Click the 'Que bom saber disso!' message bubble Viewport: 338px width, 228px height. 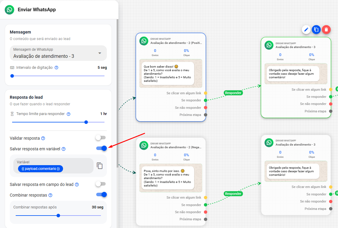[168, 74]
